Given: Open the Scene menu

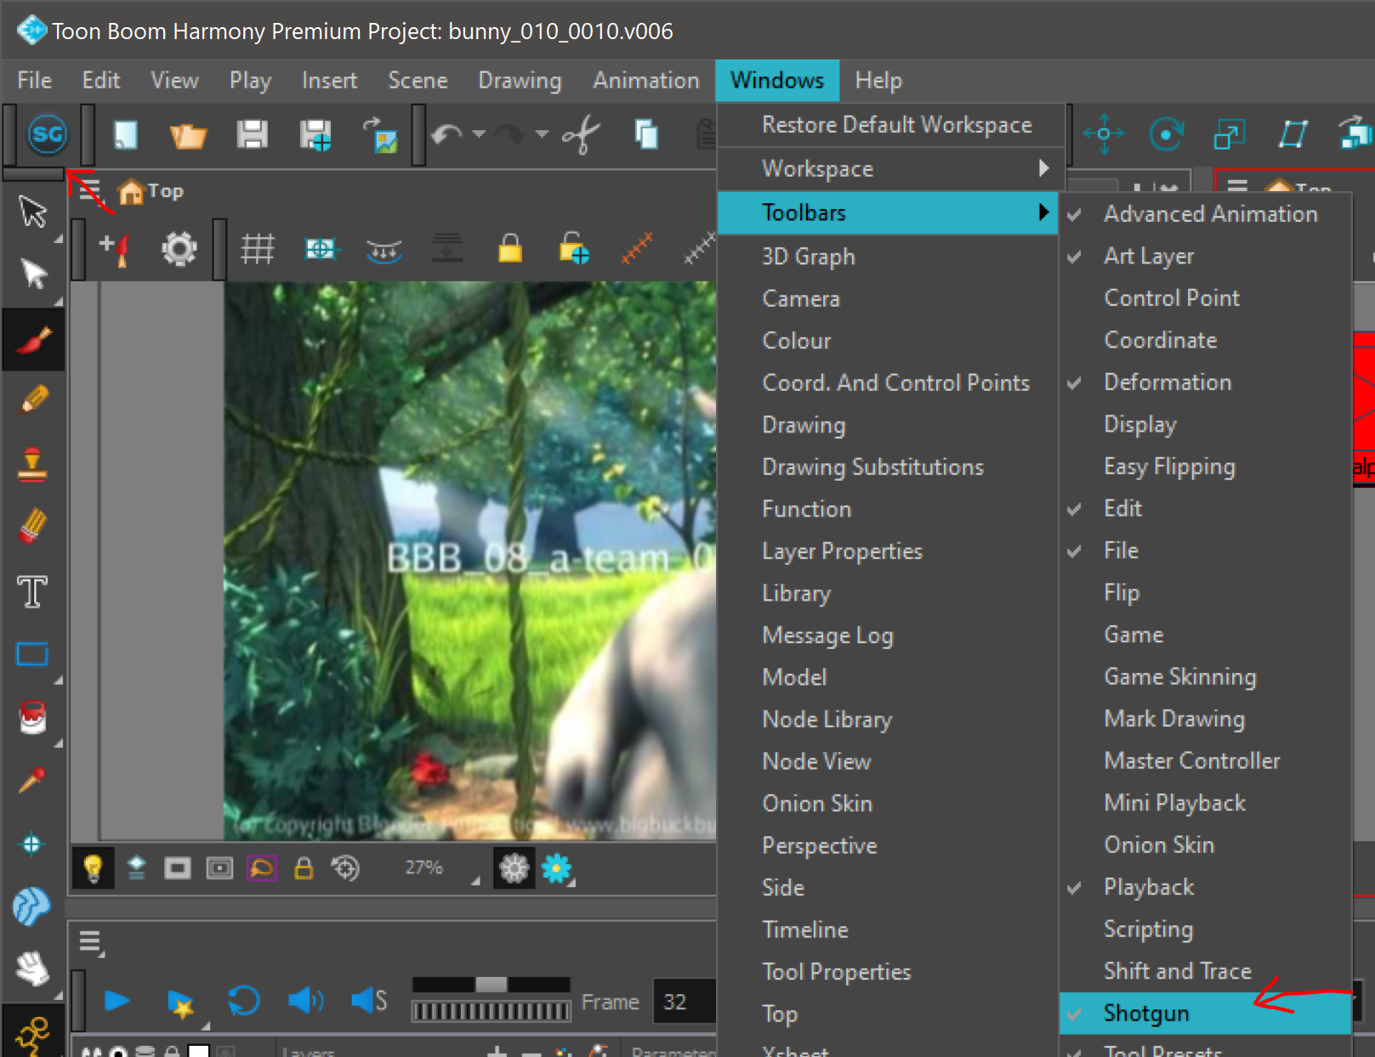Looking at the screenshot, I should pos(418,80).
